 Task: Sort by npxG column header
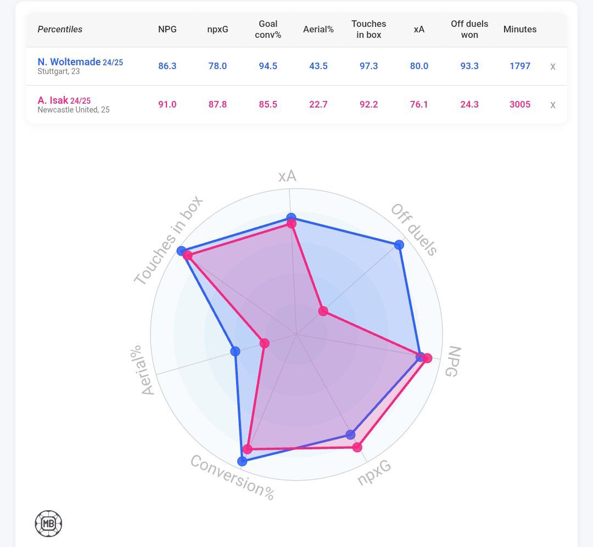click(217, 30)
